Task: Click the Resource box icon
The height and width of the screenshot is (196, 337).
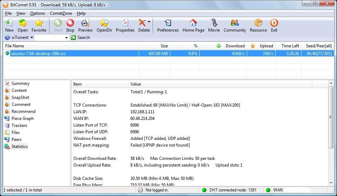Action: pyautogui.click(x=258, y=23)
